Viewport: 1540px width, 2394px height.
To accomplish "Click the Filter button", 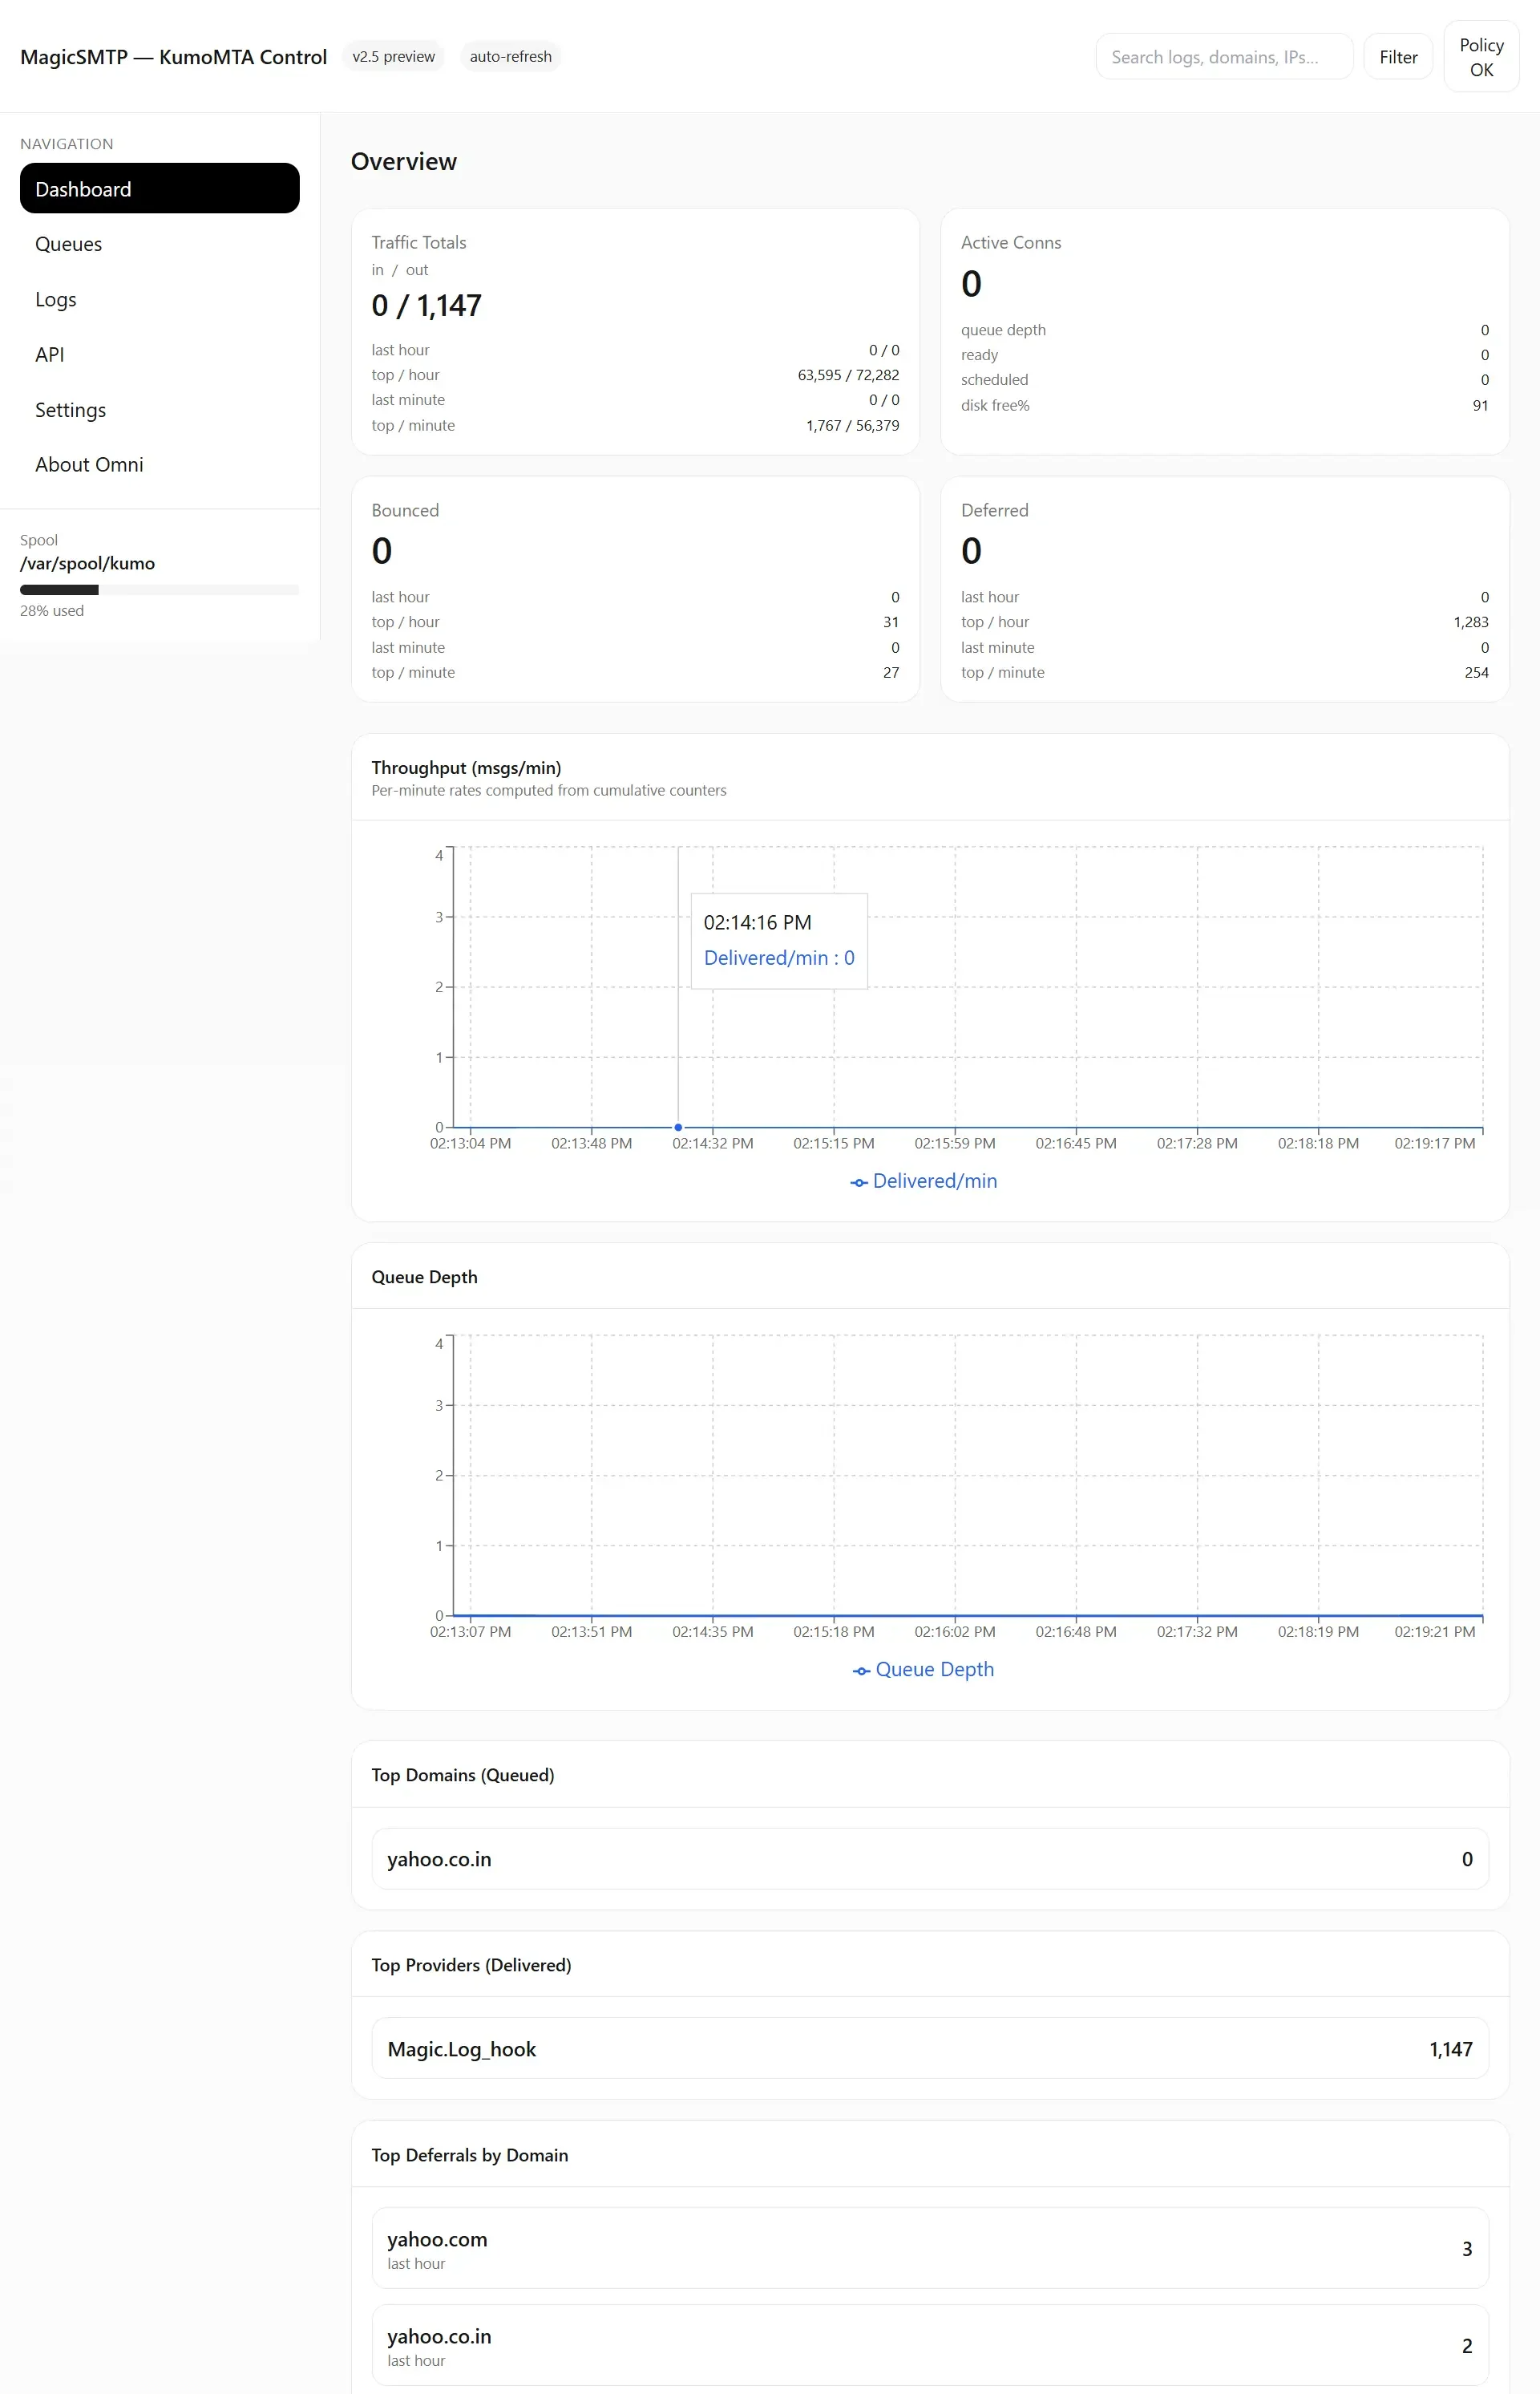I will point(1397,57).
